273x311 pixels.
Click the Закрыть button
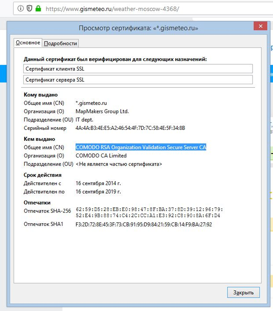(x=244, y=292)
